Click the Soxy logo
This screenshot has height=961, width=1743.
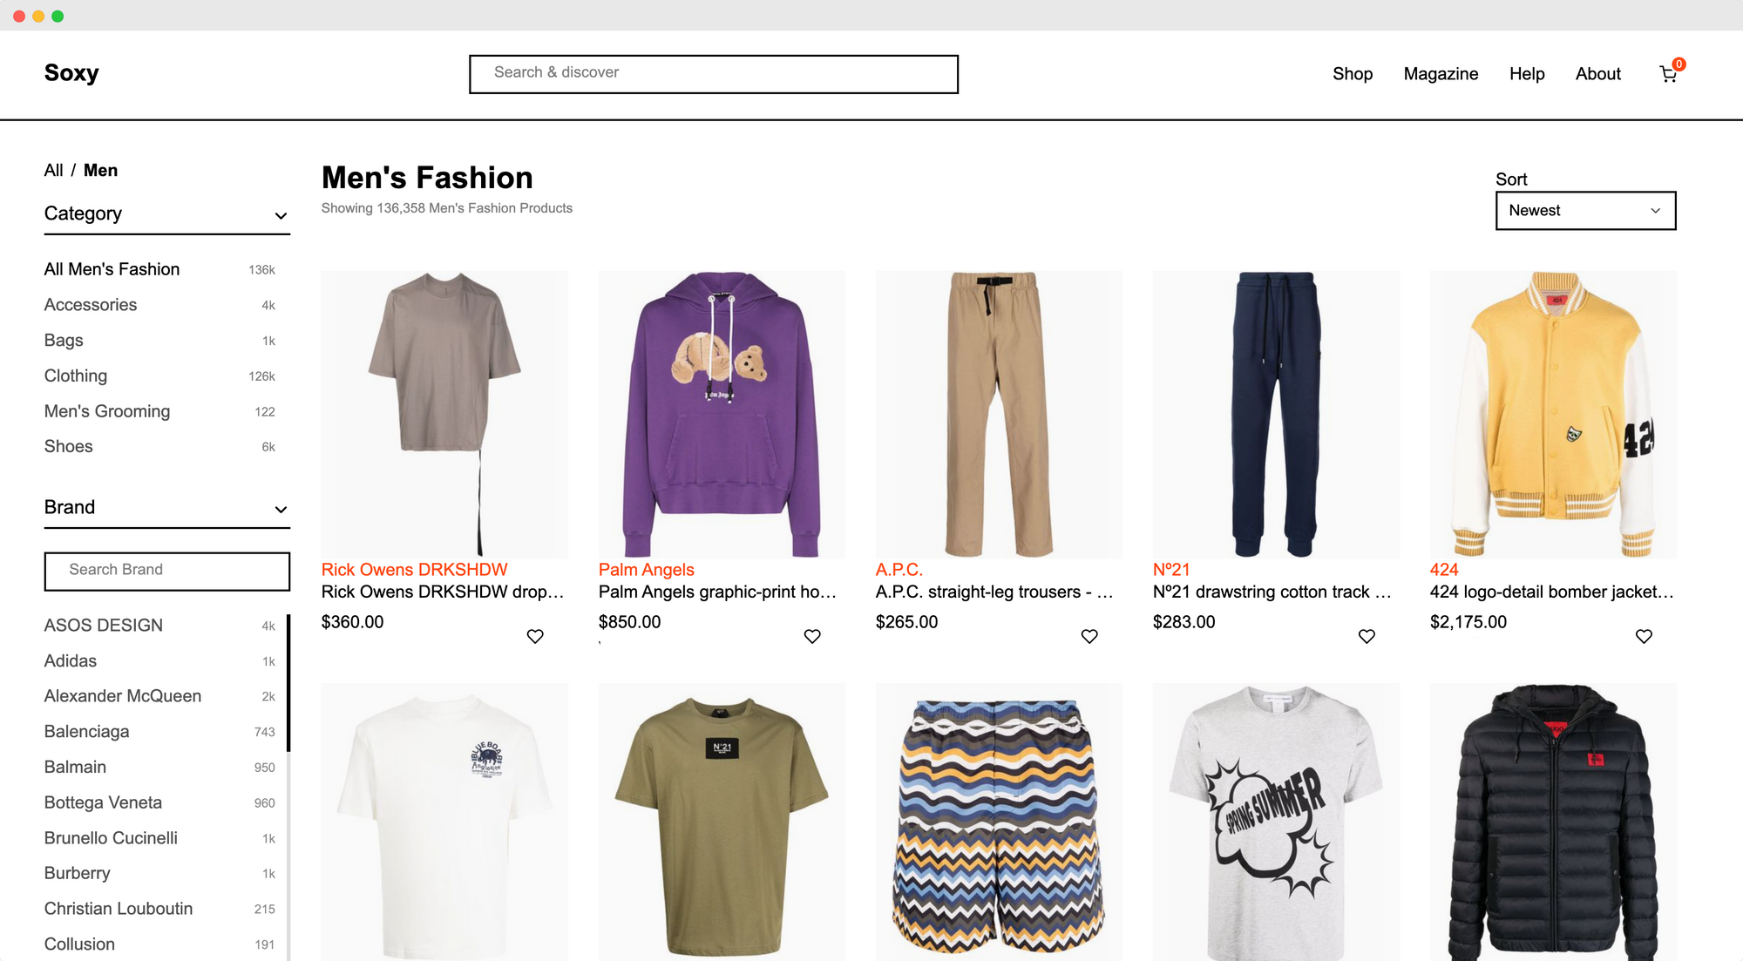[71, 72]
